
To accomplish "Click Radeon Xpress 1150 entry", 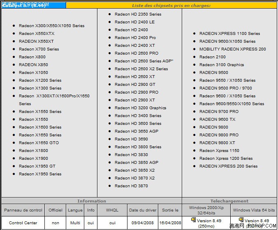I will click(x=219, y=150).
